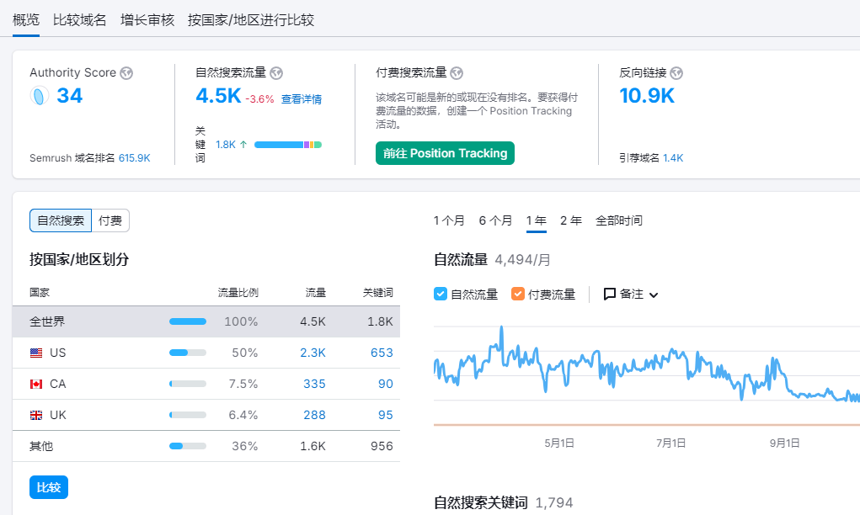Click the blue 比较 button
Screen dimensions: 860x515
(x=49, y=487)
